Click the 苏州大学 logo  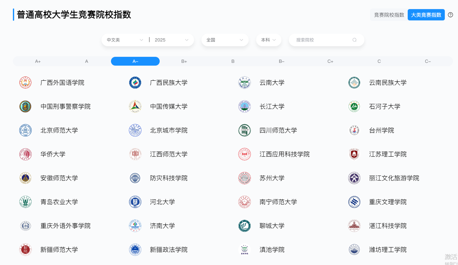point(245,178)
